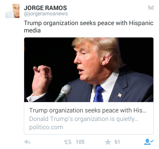Open the politico.com source link

46,127
